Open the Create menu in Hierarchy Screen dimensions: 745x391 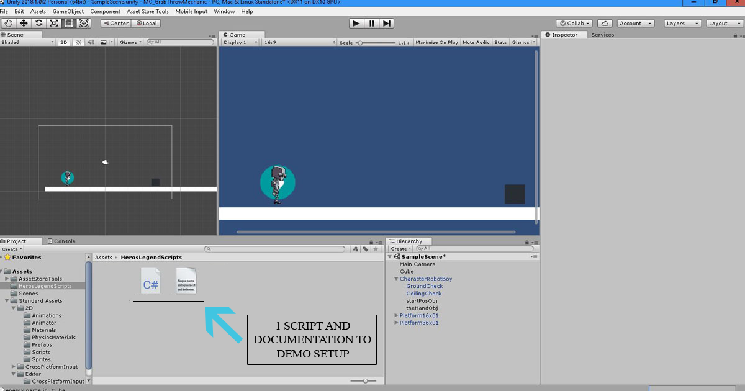point(400,248)
